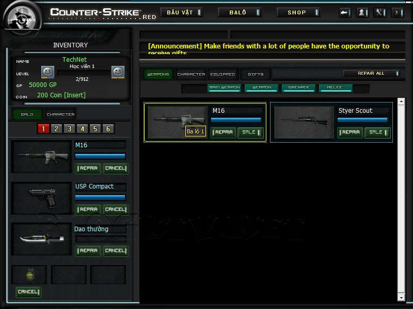413x309 pixels.
Task: Click the USP Compact pistol image
Action: [x=42, y=198]
